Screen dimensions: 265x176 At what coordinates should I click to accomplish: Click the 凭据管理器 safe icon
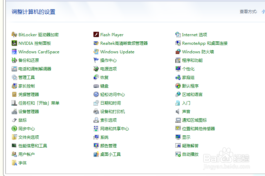click(14, 94)
